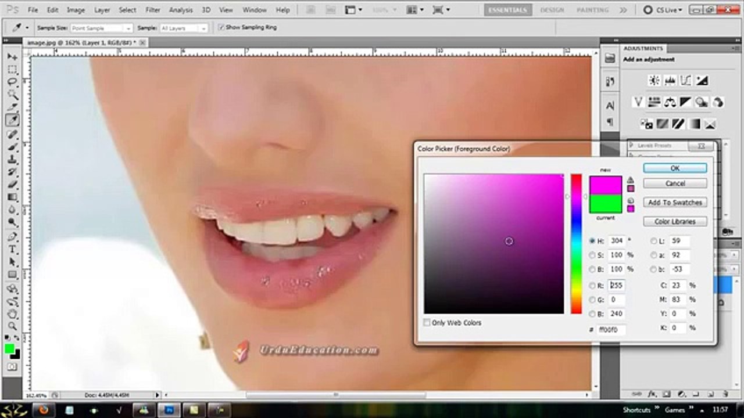The height and width of the screenshot is (418, 744).
Task: Toggle Quick Mask mode
Action: coord(12,367)
